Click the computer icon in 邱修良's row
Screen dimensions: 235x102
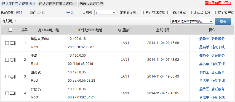tap(13, 93)
